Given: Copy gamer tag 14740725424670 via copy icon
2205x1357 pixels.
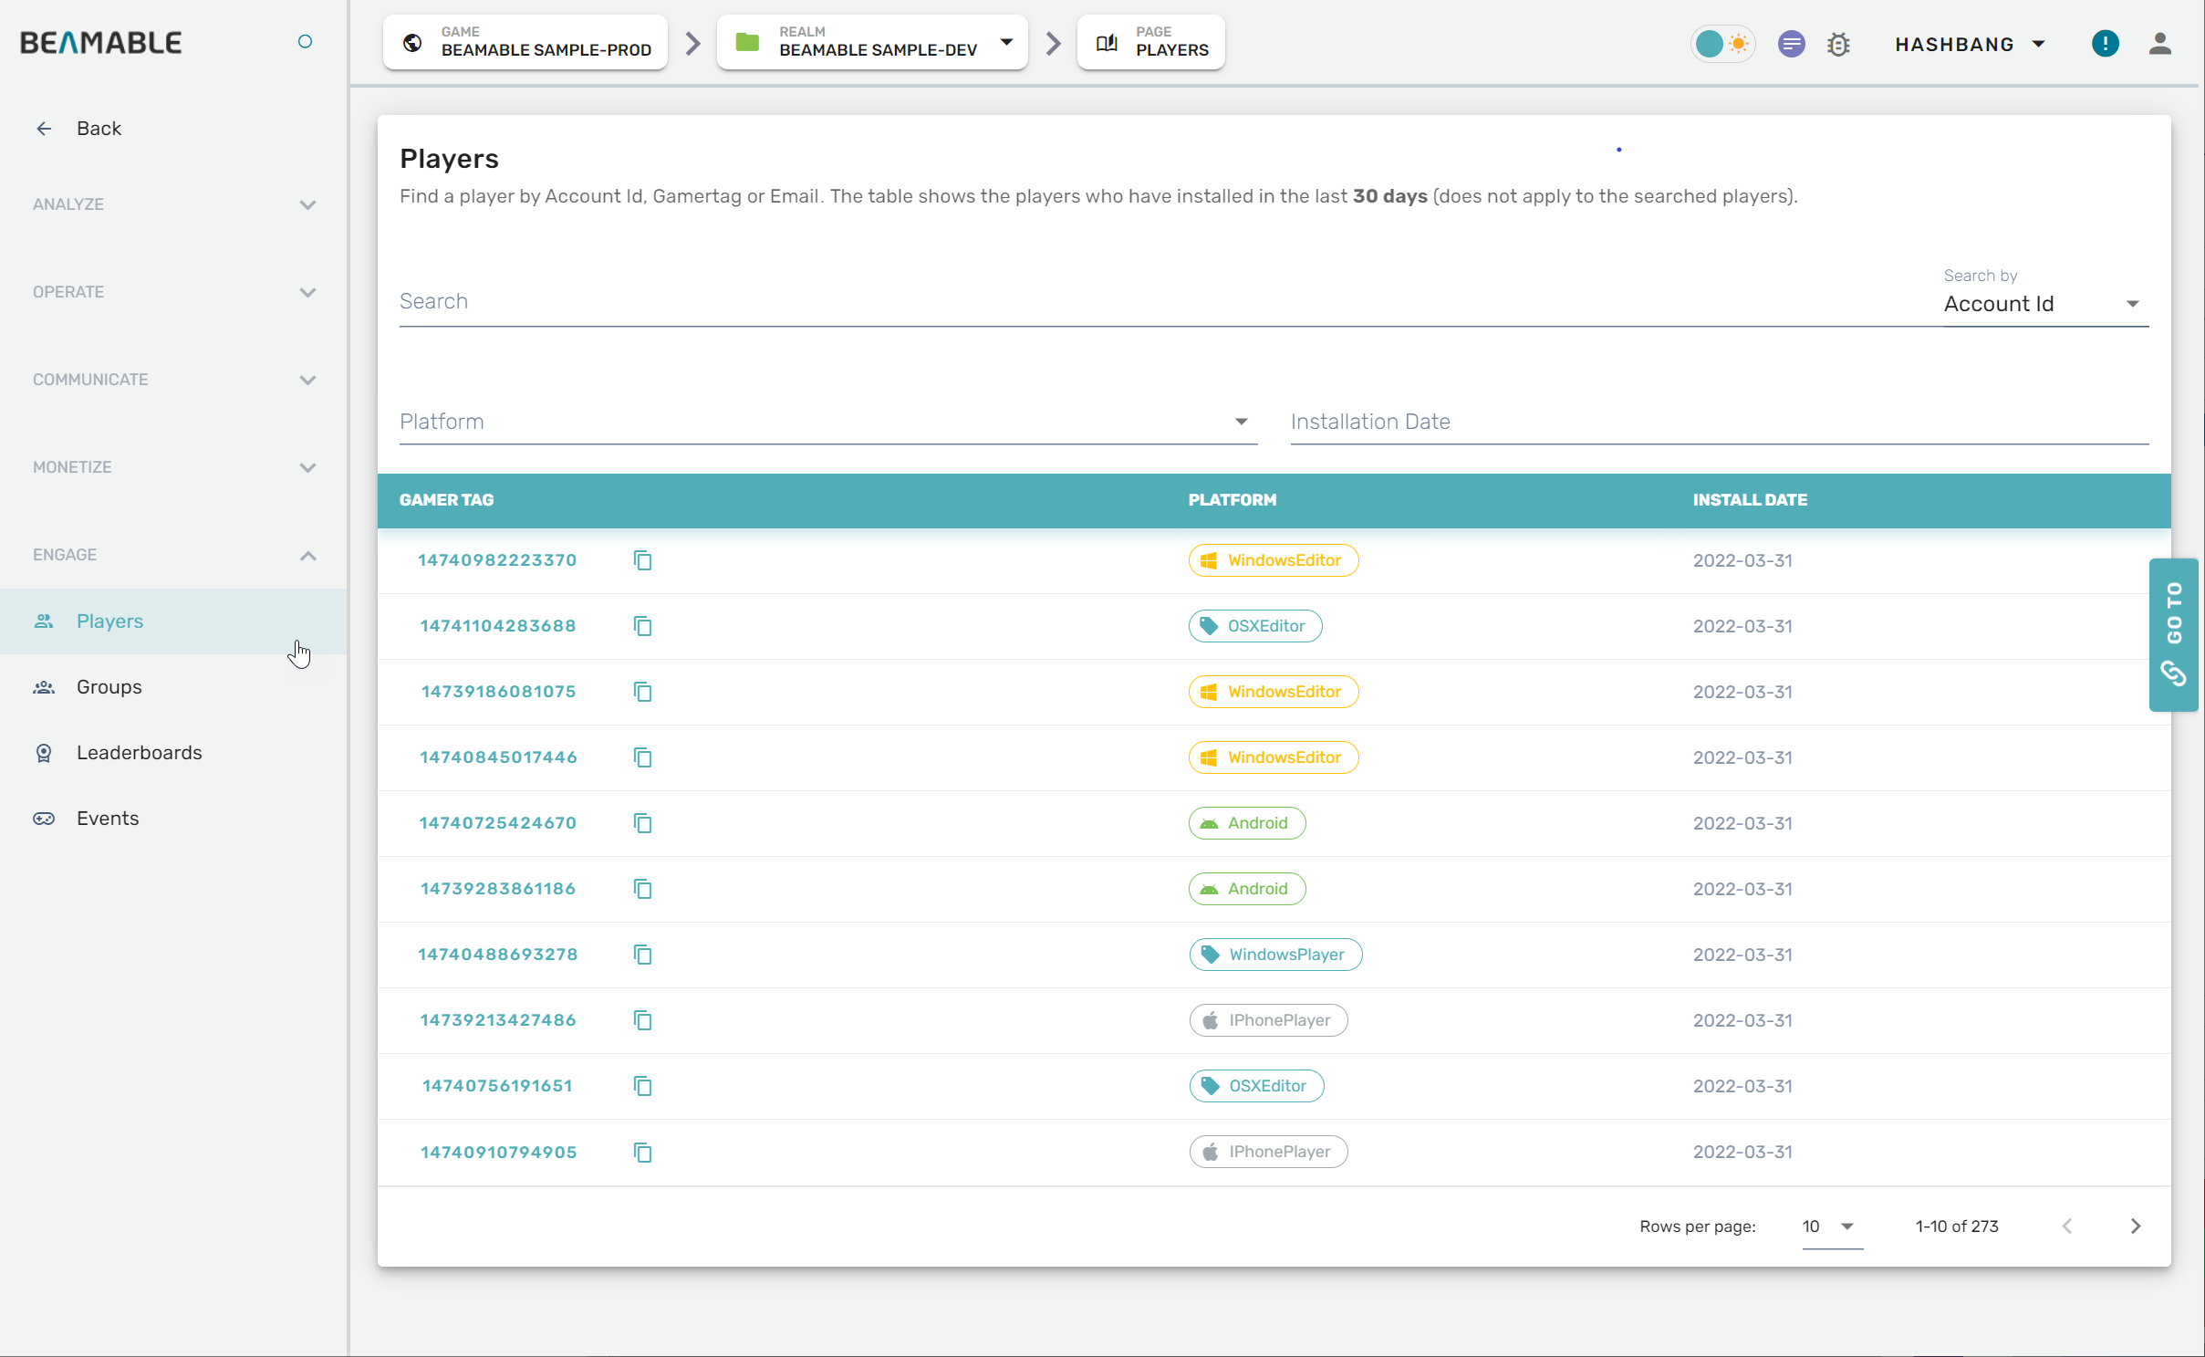Looking at the screenshot, I should click(x=642, y=823).
